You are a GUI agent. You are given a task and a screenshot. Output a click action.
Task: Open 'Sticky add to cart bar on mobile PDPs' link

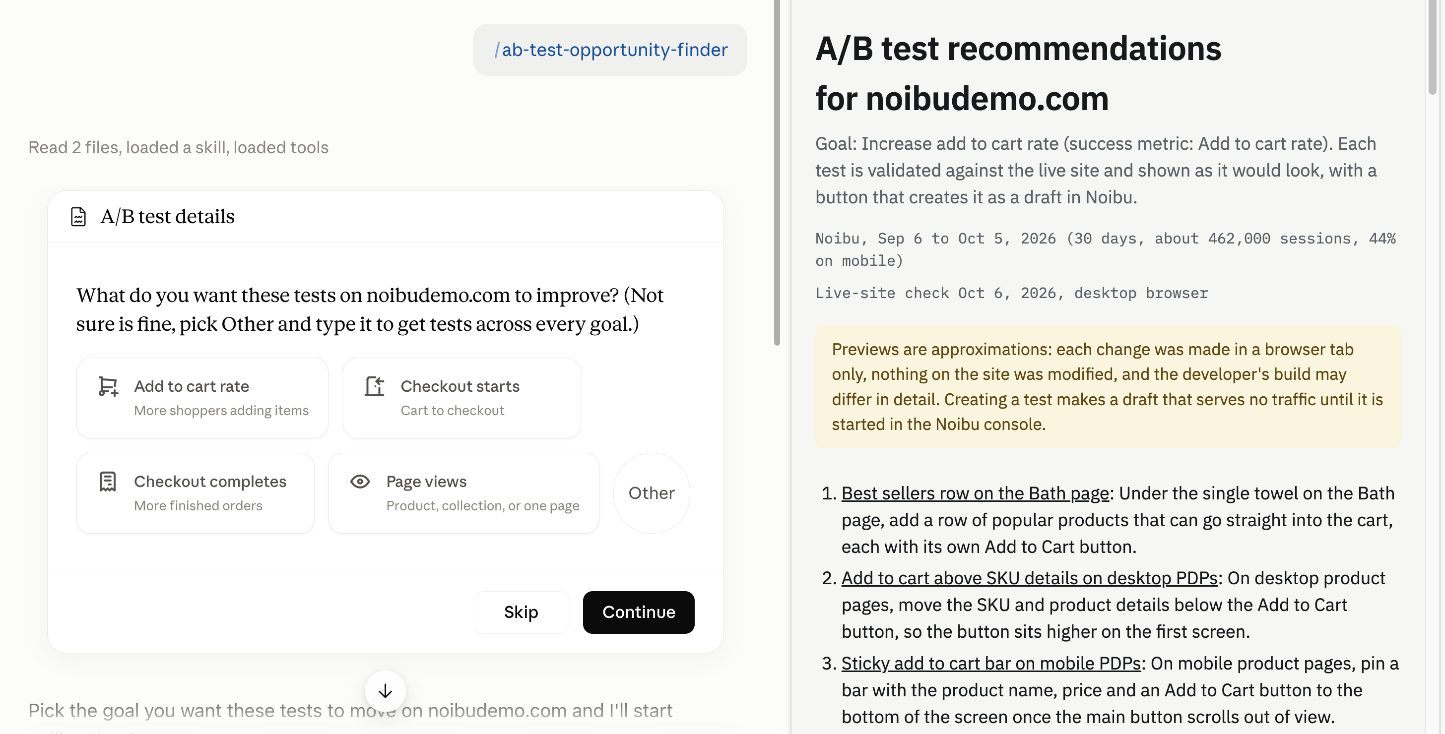click(991, 663)
